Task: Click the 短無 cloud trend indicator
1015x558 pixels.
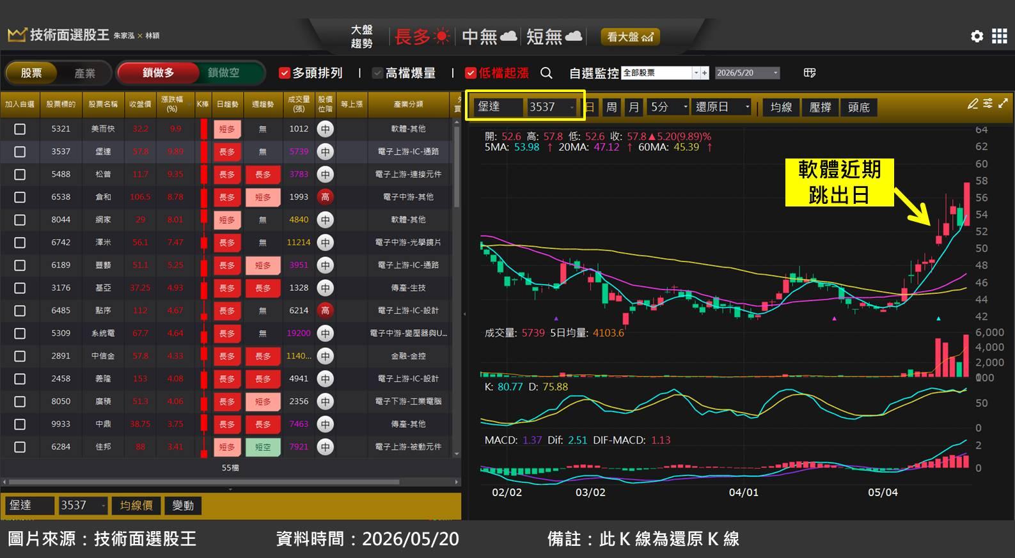Action: click(x=554, y=36)
